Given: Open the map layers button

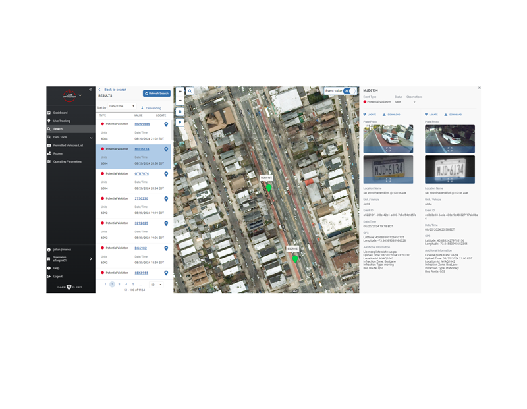Looking at the screenshot, I should coord(180,111).
